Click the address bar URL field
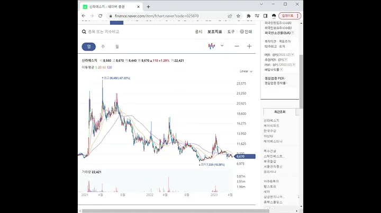The height and width of the screenshot is (213, 381). [x=157, y=16]
